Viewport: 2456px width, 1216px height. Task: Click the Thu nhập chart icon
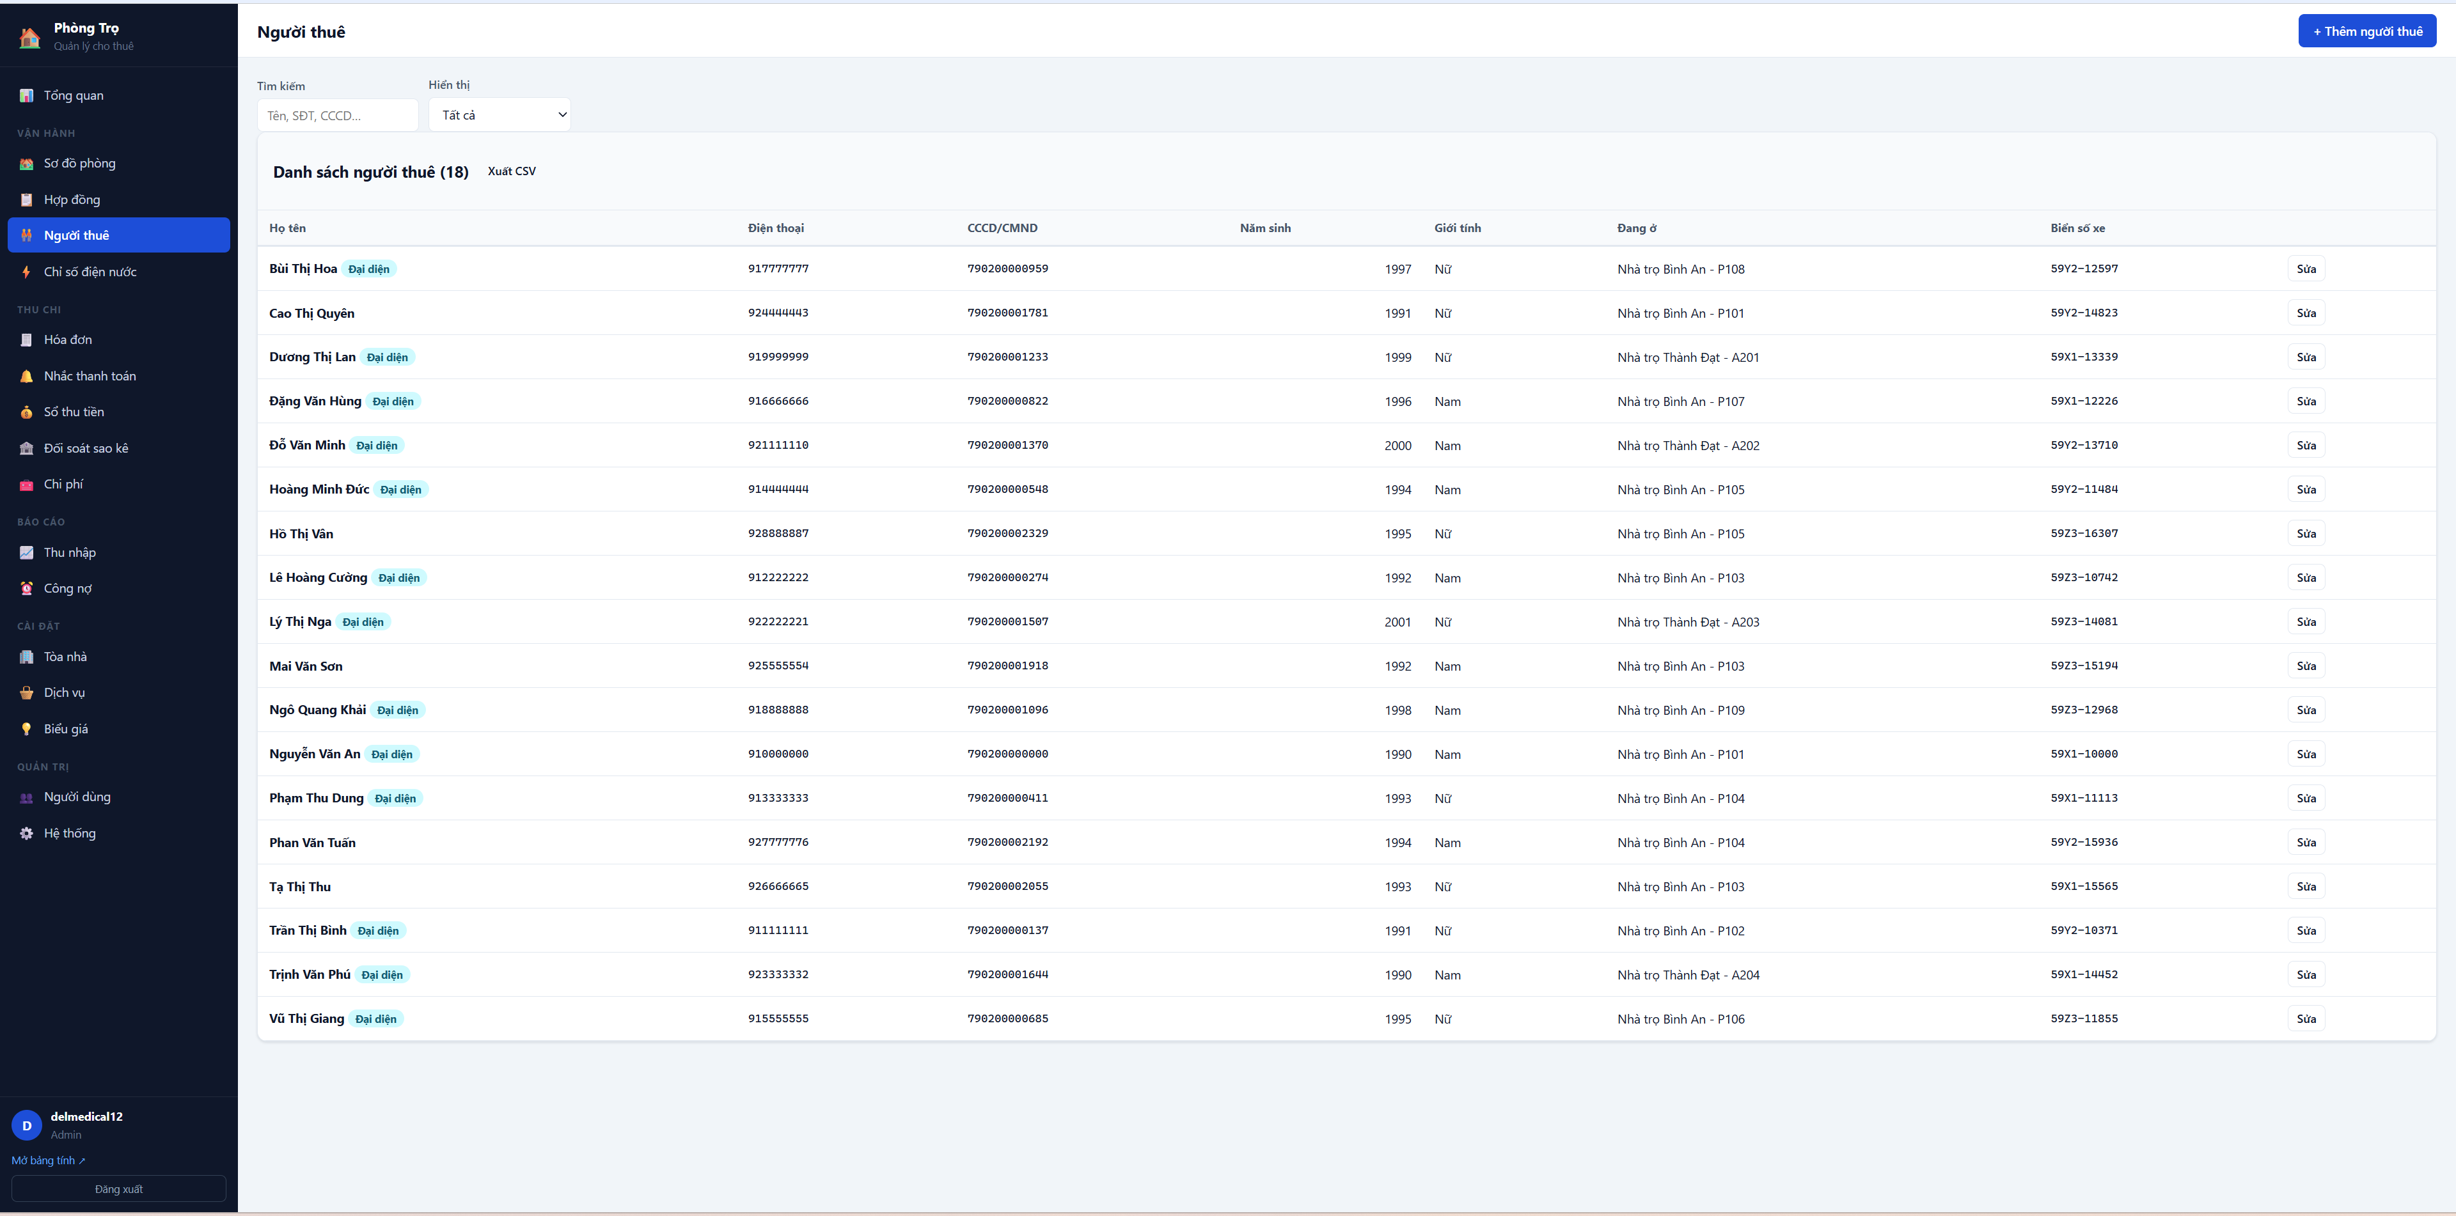pos(27,552)
